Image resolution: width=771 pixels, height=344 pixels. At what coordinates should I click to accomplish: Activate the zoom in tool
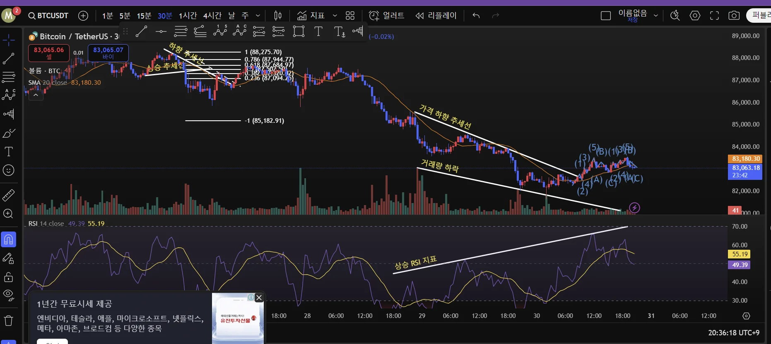pos(9,214)
